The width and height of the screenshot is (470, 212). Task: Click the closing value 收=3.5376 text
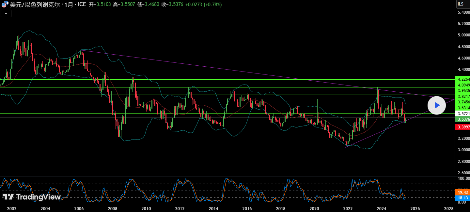[172, 5]
